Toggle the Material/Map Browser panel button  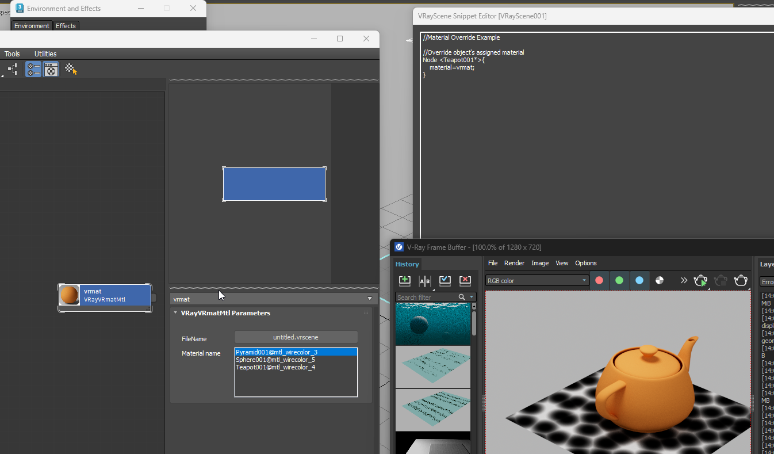[x=33, y=70]
